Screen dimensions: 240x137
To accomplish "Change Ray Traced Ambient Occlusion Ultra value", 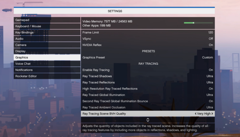I will point(210,107).
